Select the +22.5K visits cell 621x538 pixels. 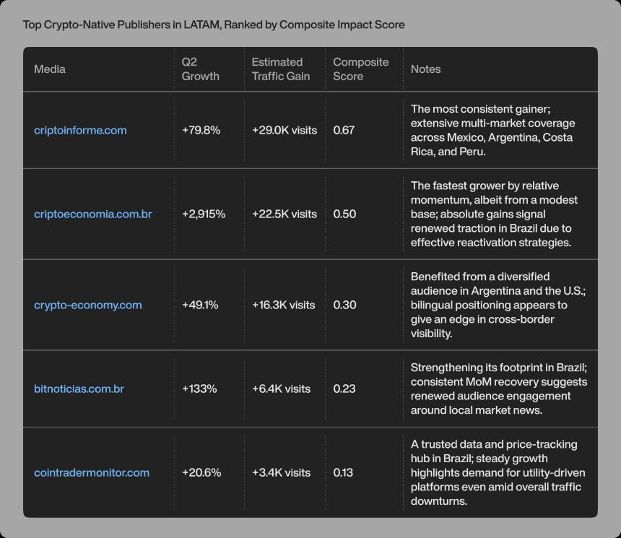coord(285,214)
